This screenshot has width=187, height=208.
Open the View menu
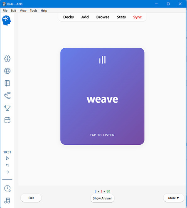point(23,10)
